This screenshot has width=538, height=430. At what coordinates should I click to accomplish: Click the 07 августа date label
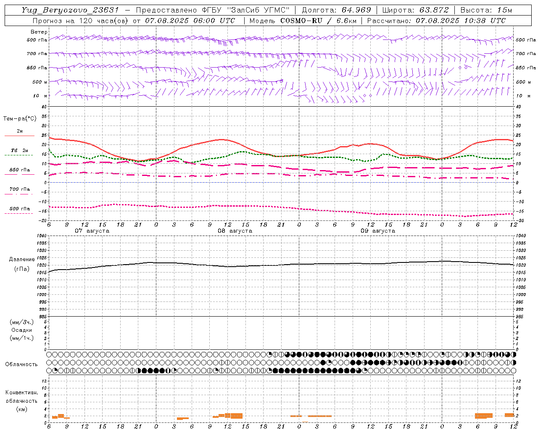click(x=92, y=231)
